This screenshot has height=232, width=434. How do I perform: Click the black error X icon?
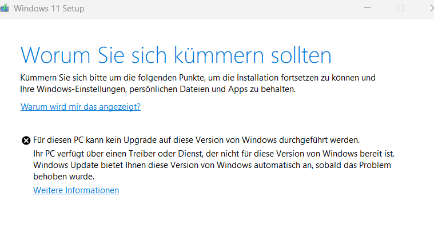pyautogui.click(x=26, y=140)
